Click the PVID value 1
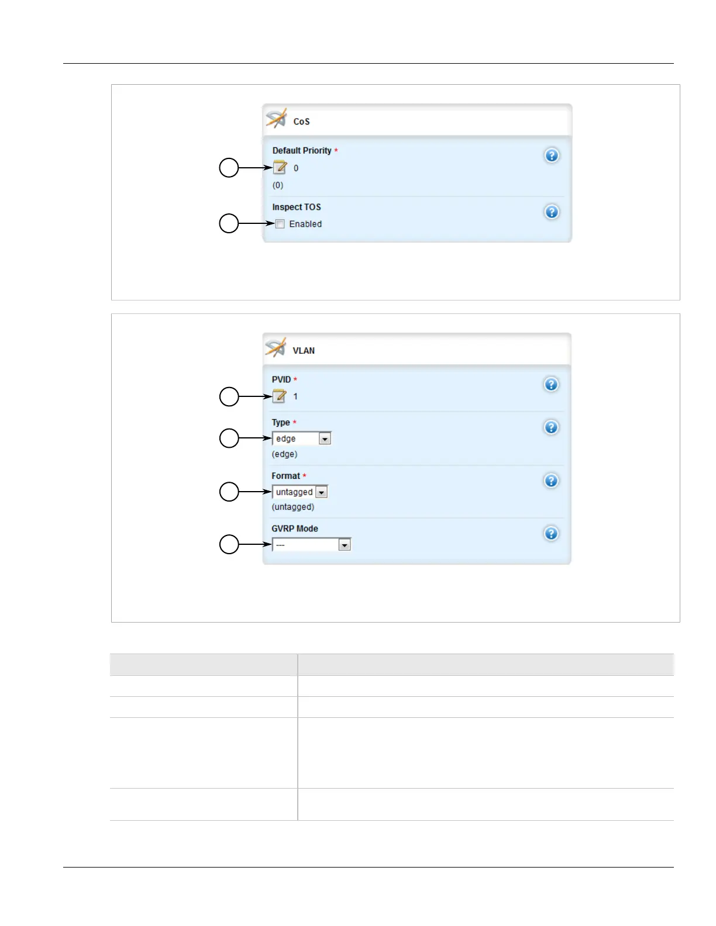Image resolution: width=716 pixels, height=926 pixels. point(295,396)
